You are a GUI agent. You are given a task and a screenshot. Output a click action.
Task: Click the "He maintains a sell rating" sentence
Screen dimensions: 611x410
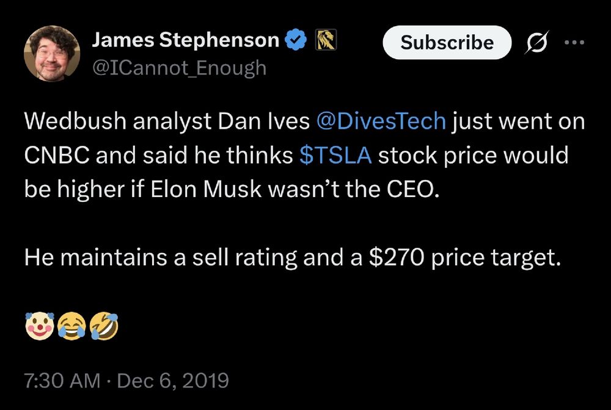tap(171, 258)
